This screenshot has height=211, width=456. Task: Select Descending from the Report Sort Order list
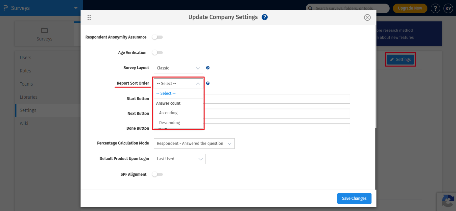[x=169, y=122]
